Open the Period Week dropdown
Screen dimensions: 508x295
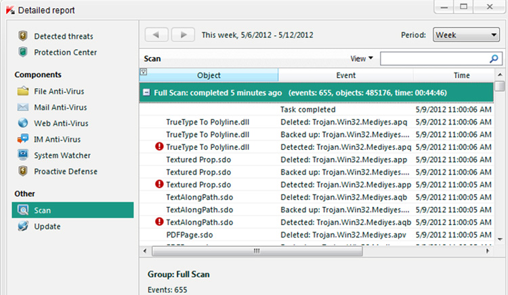click(465, 35)
